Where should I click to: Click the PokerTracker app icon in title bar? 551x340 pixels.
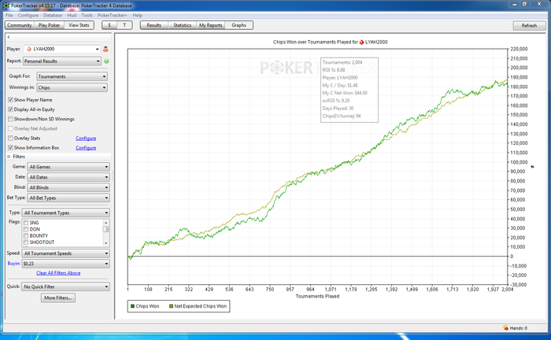click(6, 6)
